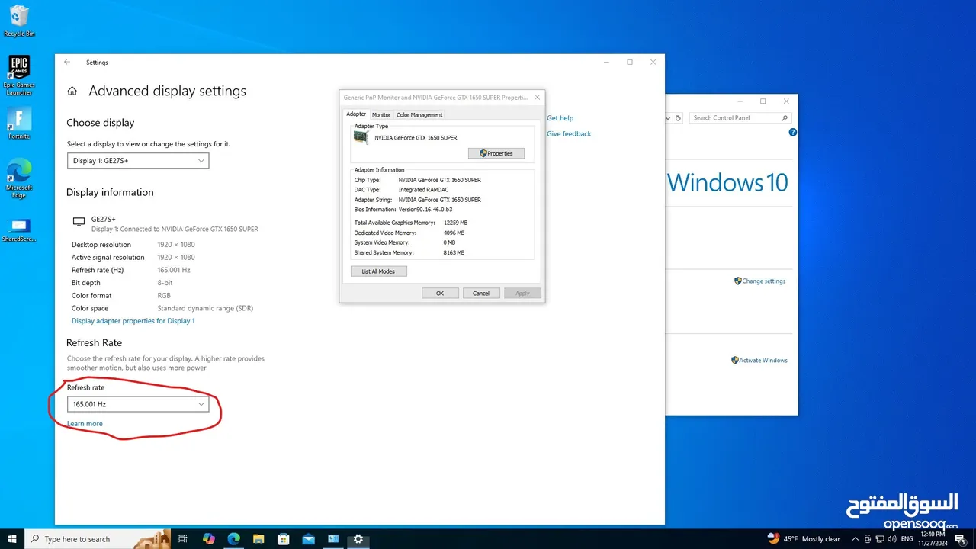Image resolution: width=976 pixels, height=549 pixels.
Task: Open the Fortnite desktop shortcut
Action: (19, 124)
